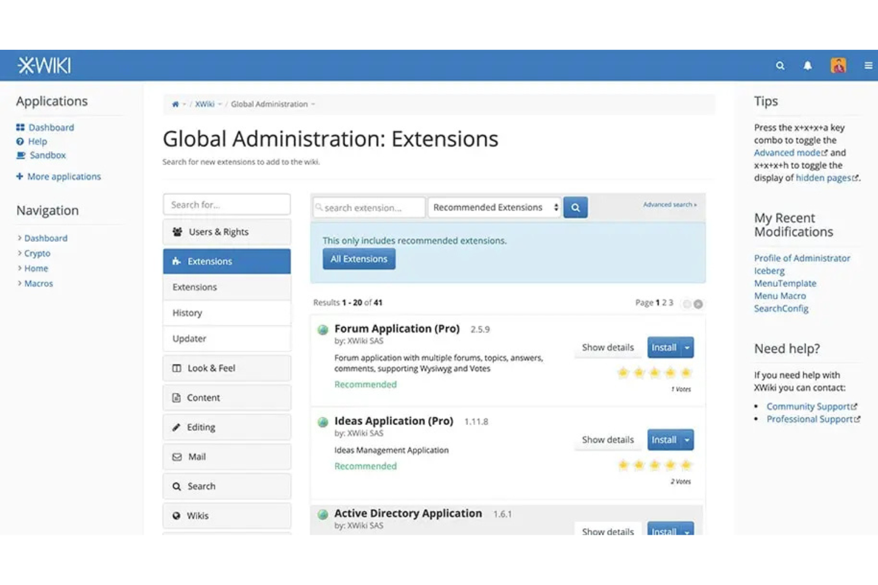Open the Look & Feel section
This screenshot has width=878, height=585.
point(227,368)
